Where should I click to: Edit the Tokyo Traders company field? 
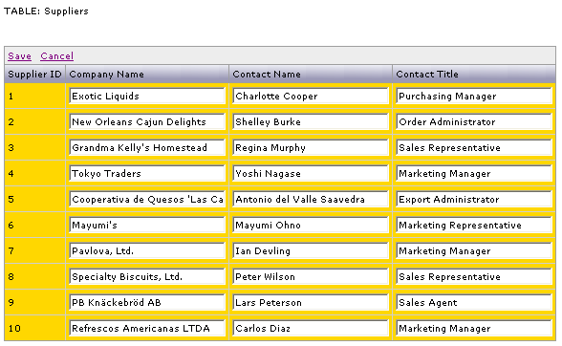click(x=147, y=174)
